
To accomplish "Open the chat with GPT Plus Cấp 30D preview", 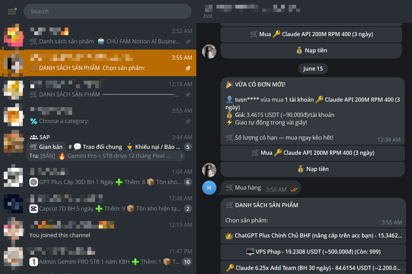I will 98,177.
